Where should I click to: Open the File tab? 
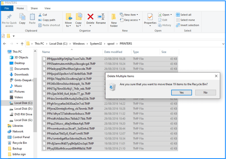pyautogui.click(x=7, y=8)
